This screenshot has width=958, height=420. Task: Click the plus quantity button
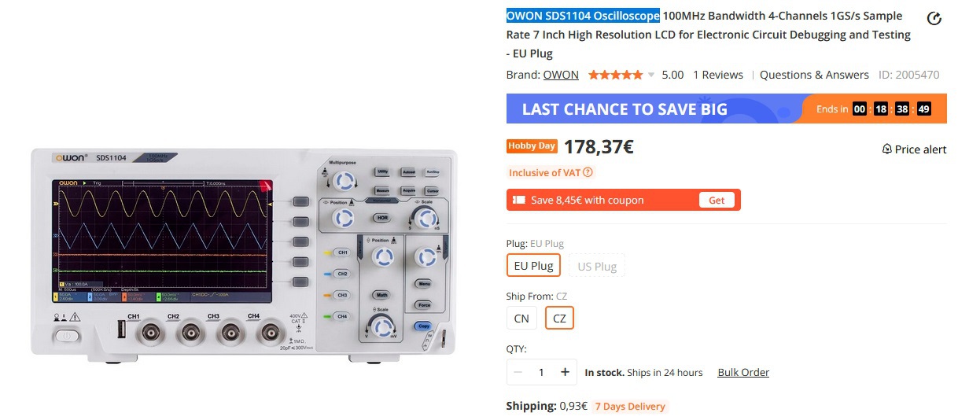565,372
